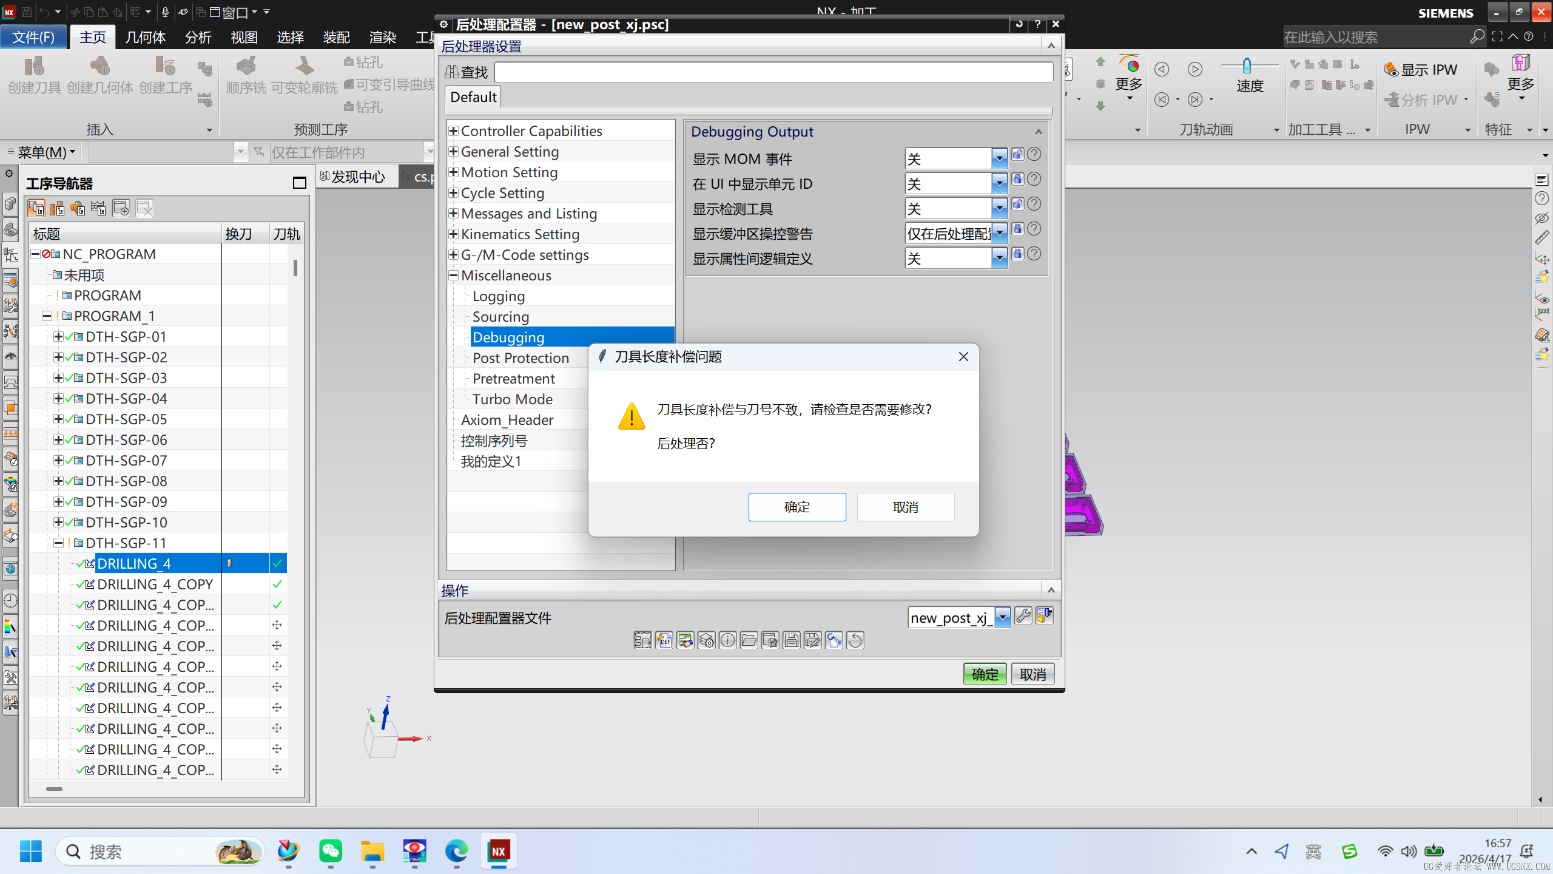Image resolution: width=1553 pixels, height=874 pixels.
Task: Click Create Tool icon in NX ribbon
Action: [x=35, y=75]
